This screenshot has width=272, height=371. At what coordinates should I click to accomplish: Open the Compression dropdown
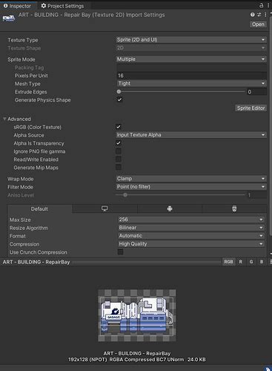[191, 244]
